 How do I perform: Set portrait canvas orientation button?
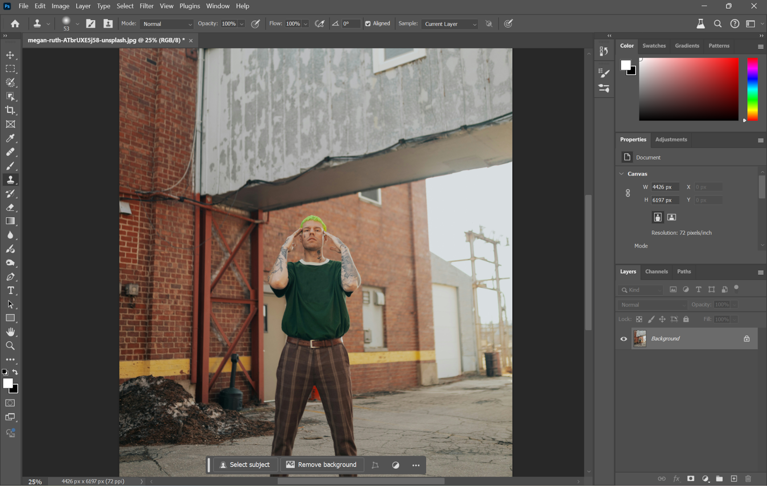[658, 217]
